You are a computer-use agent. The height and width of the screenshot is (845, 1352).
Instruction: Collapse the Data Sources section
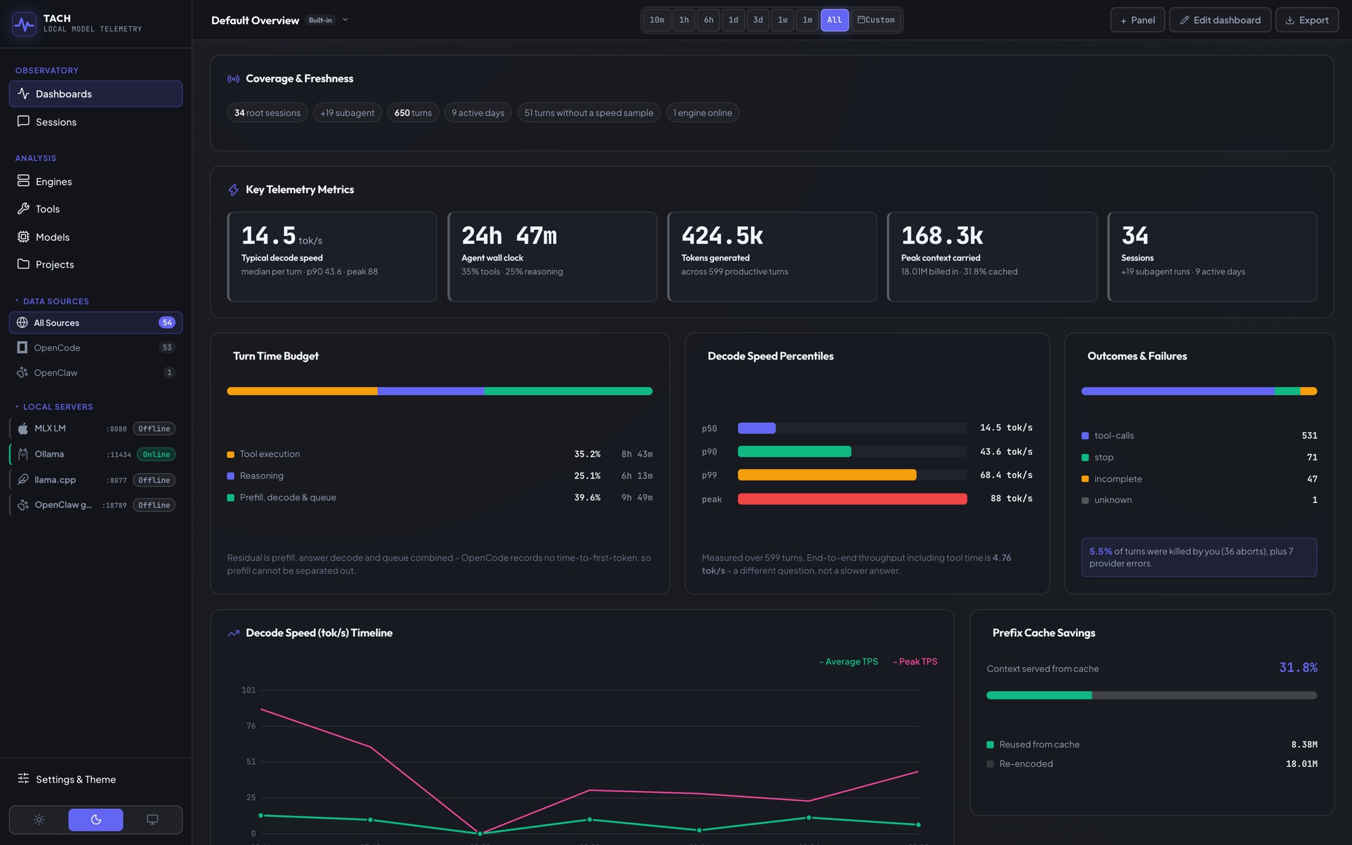[52, 301]
